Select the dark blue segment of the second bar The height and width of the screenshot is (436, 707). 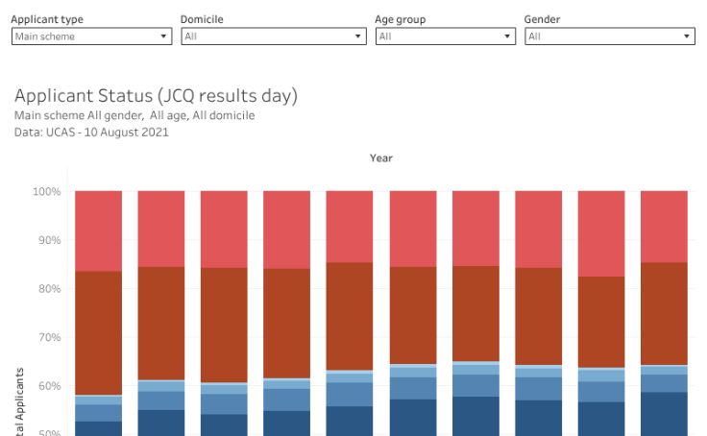tap(161, 423)
